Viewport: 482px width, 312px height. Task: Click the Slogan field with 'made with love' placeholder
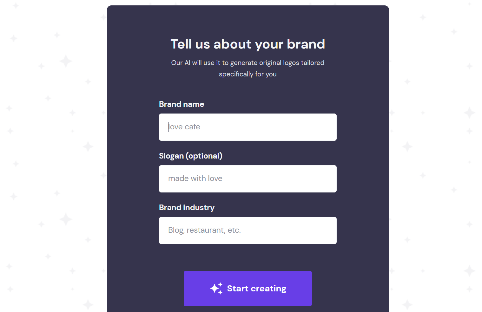(248, 179)
